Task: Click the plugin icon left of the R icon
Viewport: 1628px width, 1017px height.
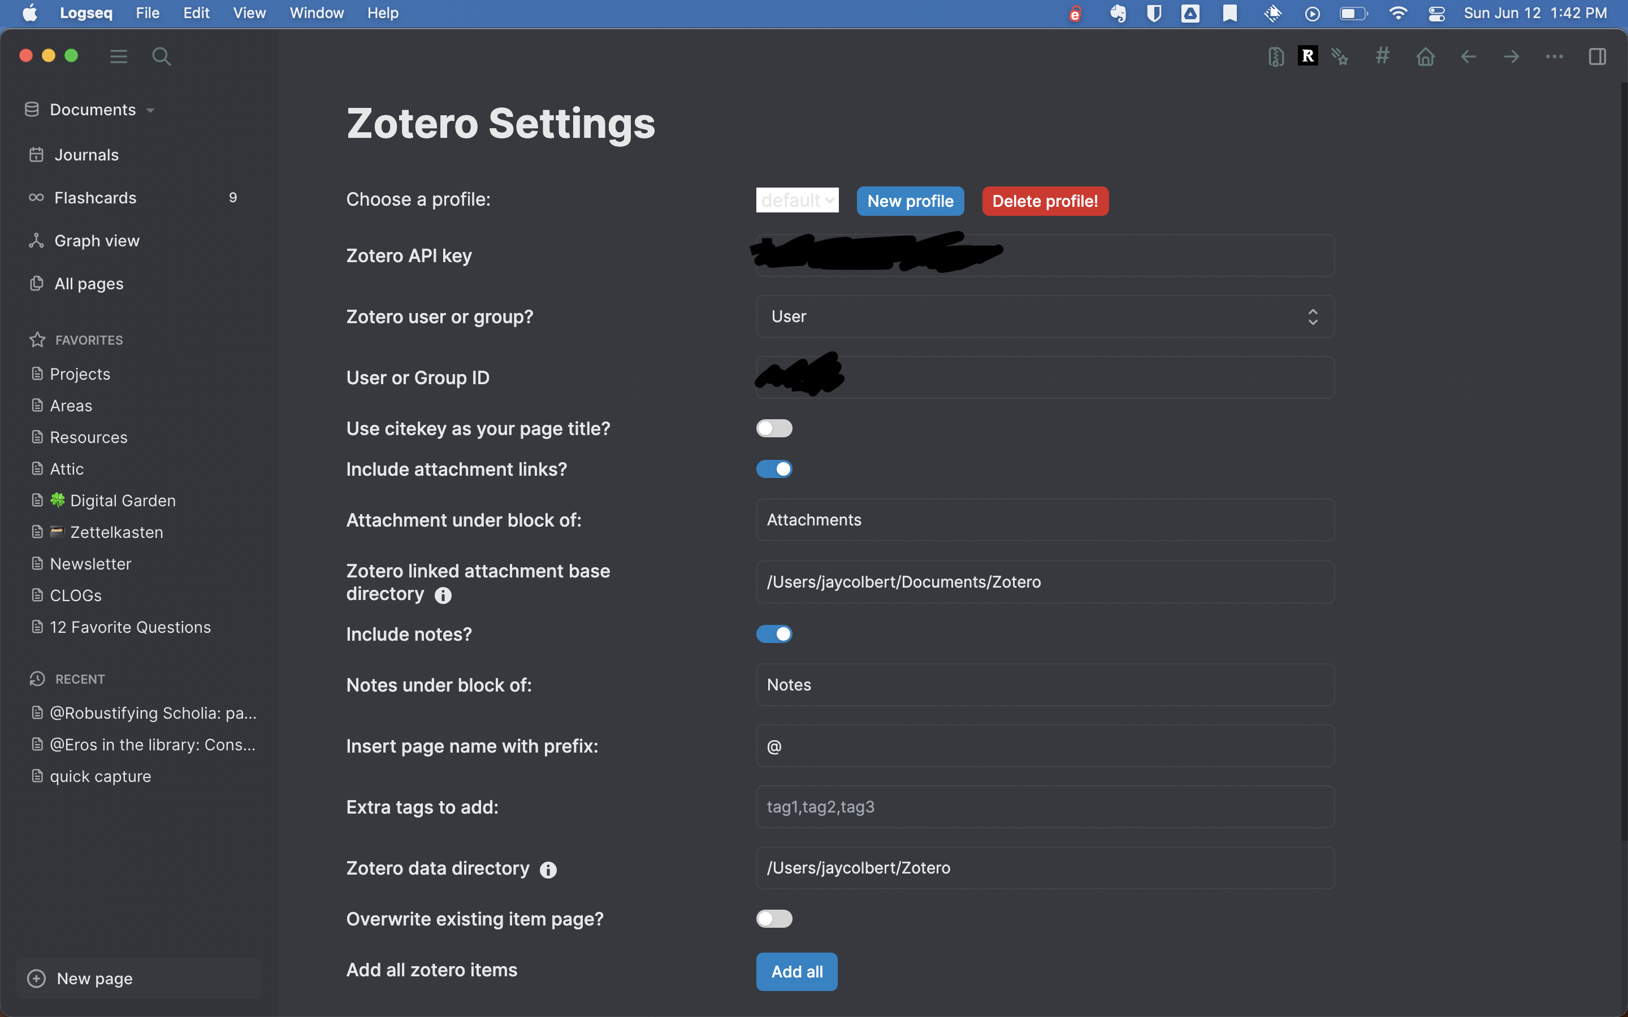Action: [1275, 56]
